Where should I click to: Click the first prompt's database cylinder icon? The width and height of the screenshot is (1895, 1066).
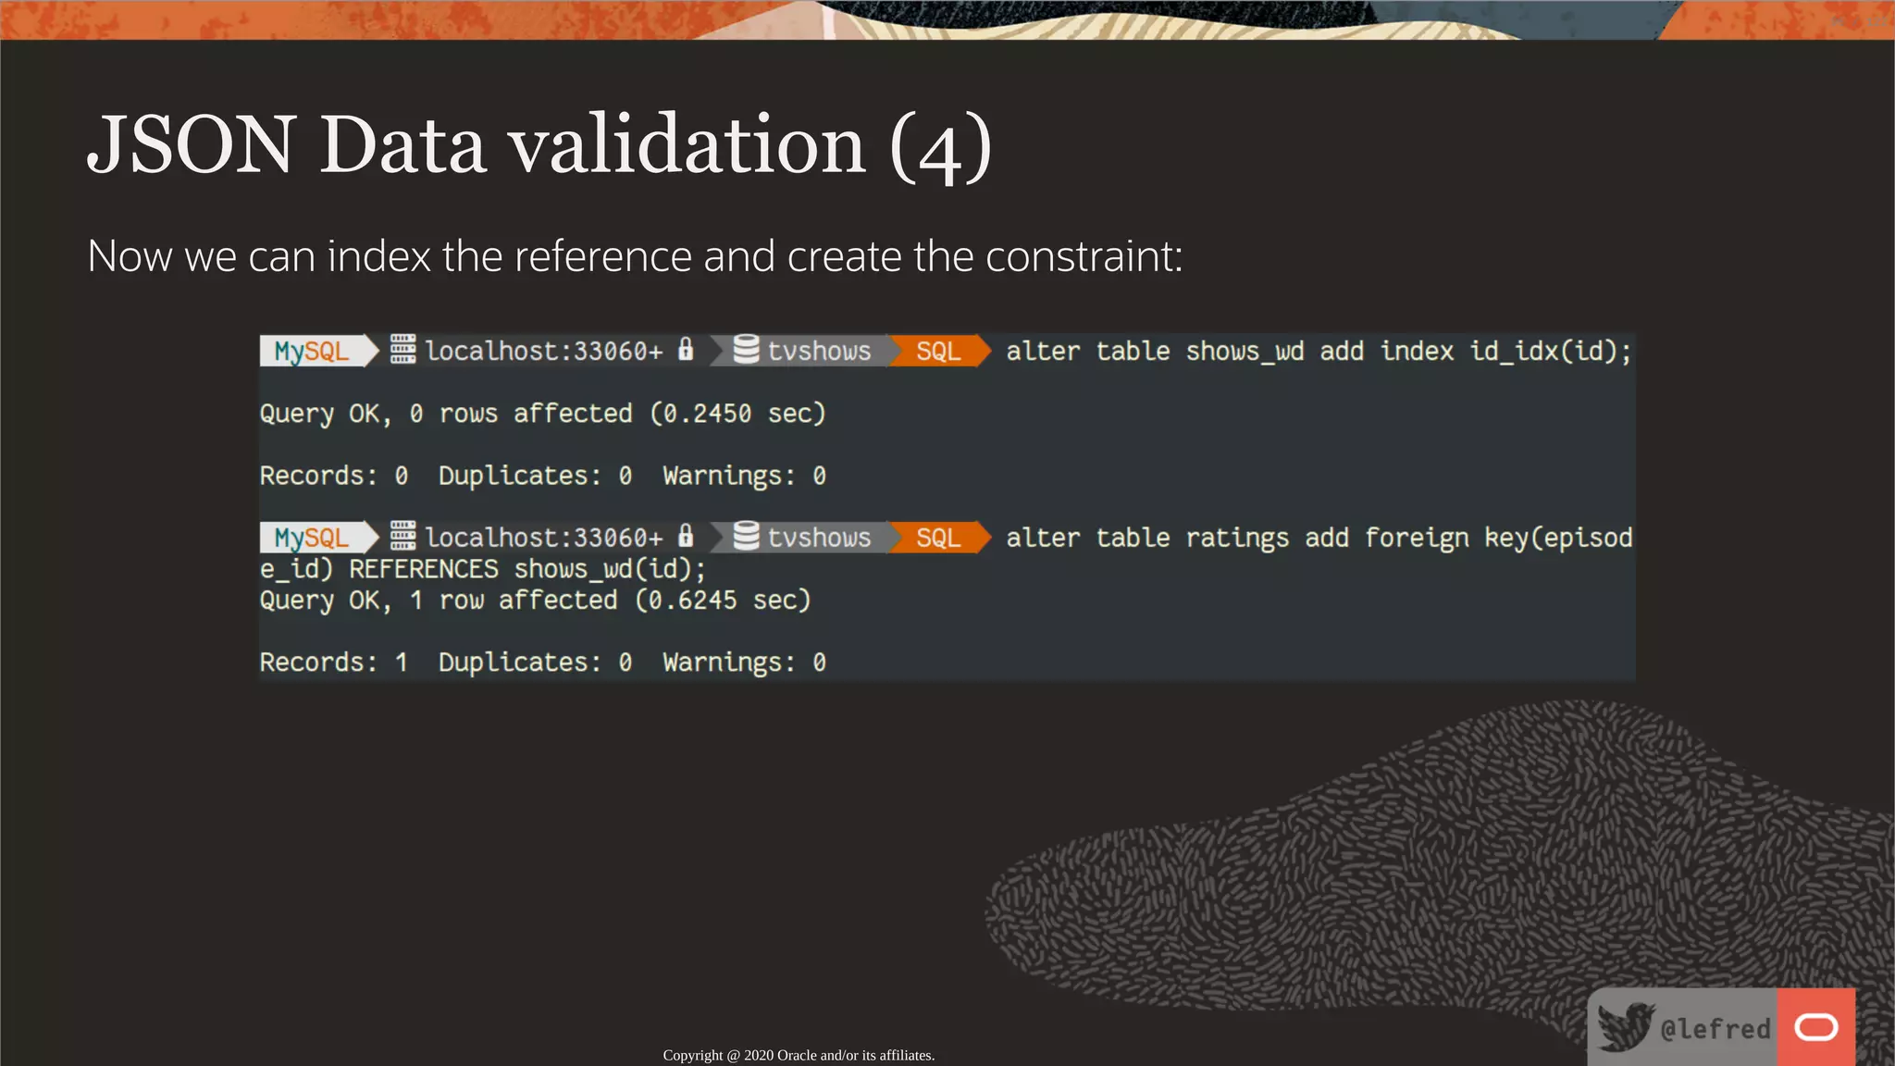click(746, 350)
